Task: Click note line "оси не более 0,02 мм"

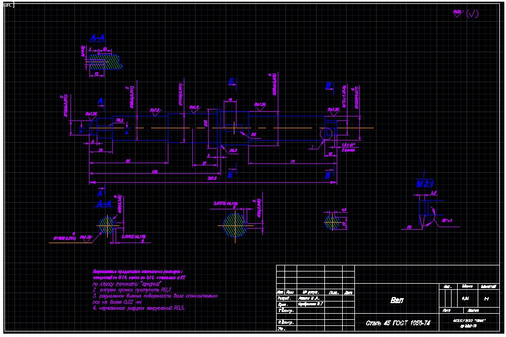Action: pos(117,302)
